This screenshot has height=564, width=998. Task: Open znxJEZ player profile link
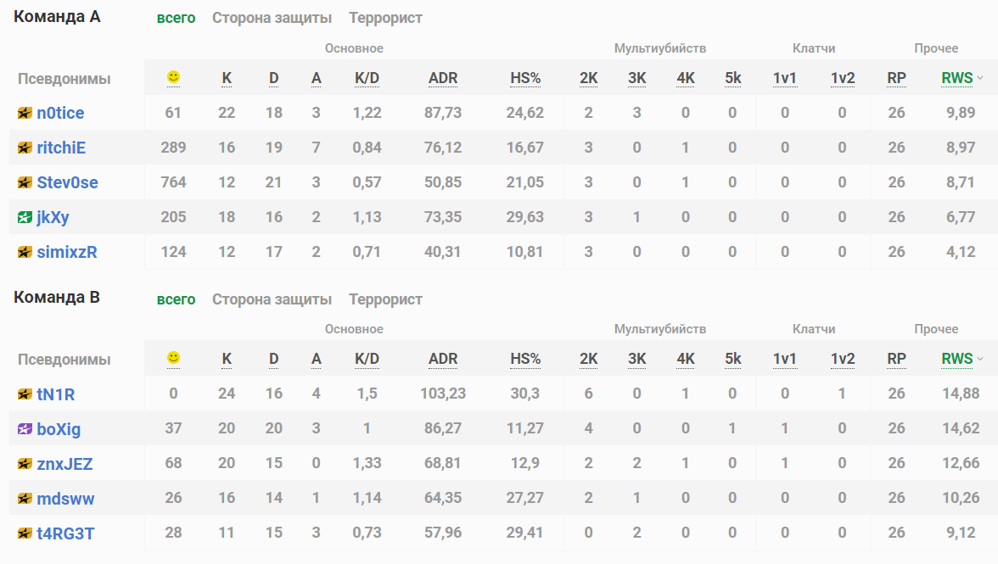pos(64,464)
